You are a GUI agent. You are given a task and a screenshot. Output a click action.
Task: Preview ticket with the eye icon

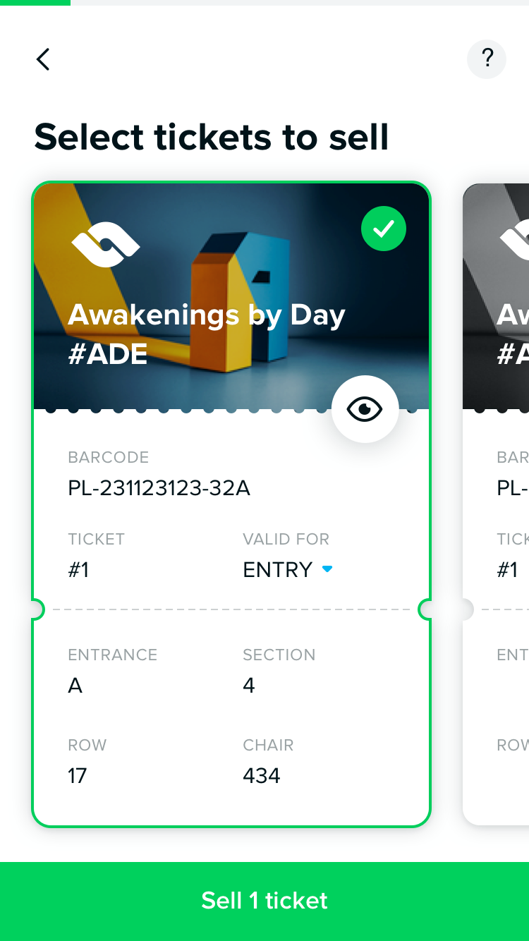365,409
